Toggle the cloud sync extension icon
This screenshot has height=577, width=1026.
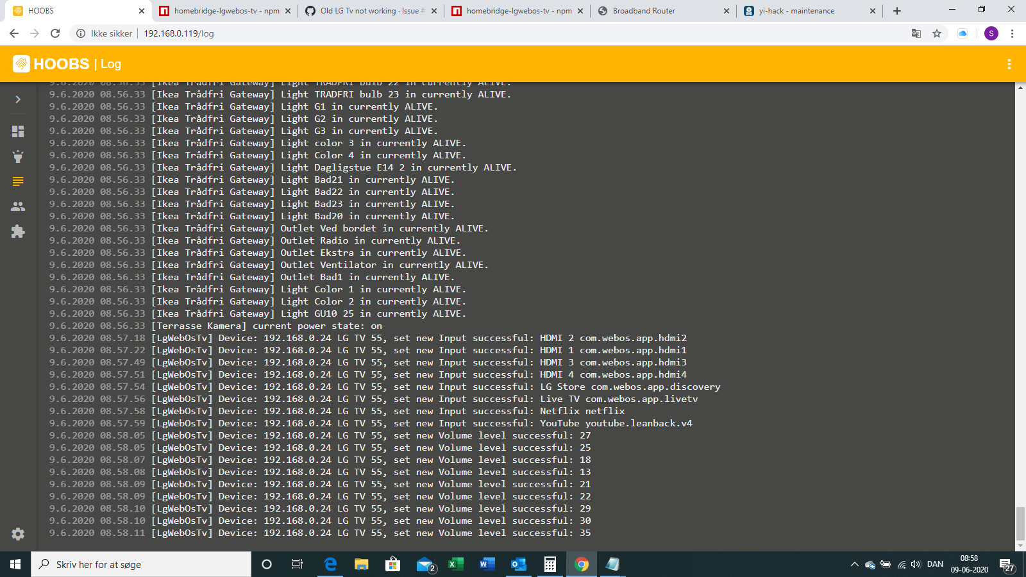pyautogui.click(x=963, y=33)
